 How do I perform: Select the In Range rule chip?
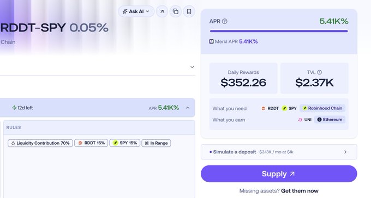pyautogui.click(x=156, y=143)
